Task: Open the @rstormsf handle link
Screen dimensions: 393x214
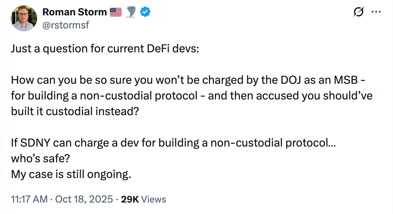Action: click(x=66, y=26)
